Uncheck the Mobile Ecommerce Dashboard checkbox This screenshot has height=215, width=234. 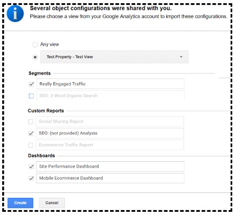point(31,178)
